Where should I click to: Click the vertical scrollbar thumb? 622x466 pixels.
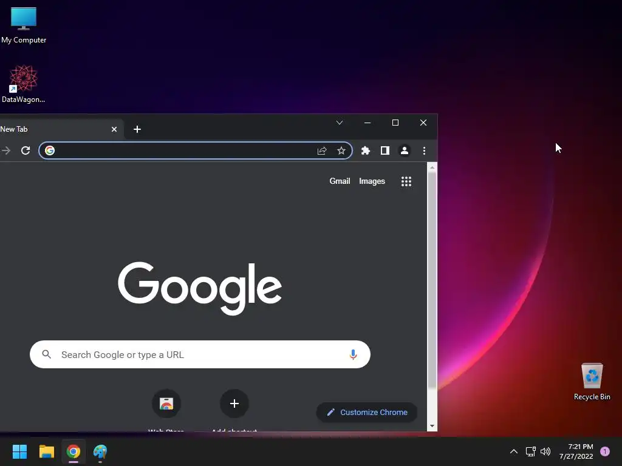(432, 280)
